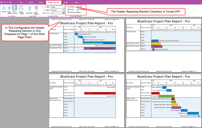Switch to the Data ribbon tab
Screen dimensions: 202x128
[x=66, y=2]
